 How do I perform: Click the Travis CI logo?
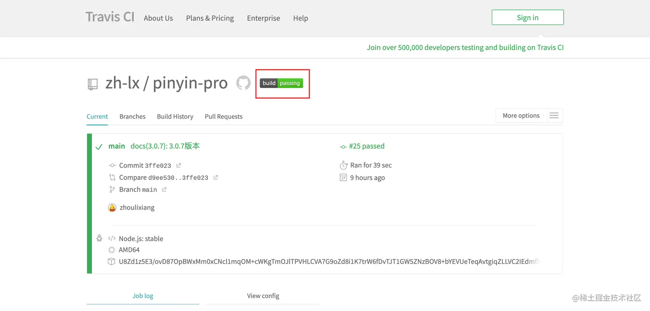pos(110,17)
